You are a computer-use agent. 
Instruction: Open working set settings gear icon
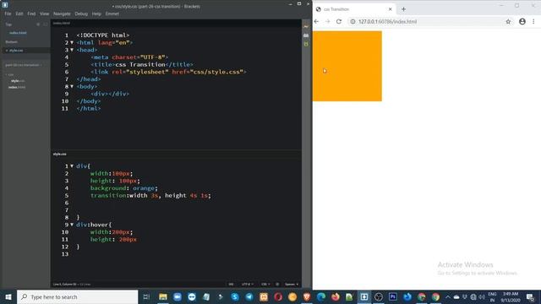38,24
